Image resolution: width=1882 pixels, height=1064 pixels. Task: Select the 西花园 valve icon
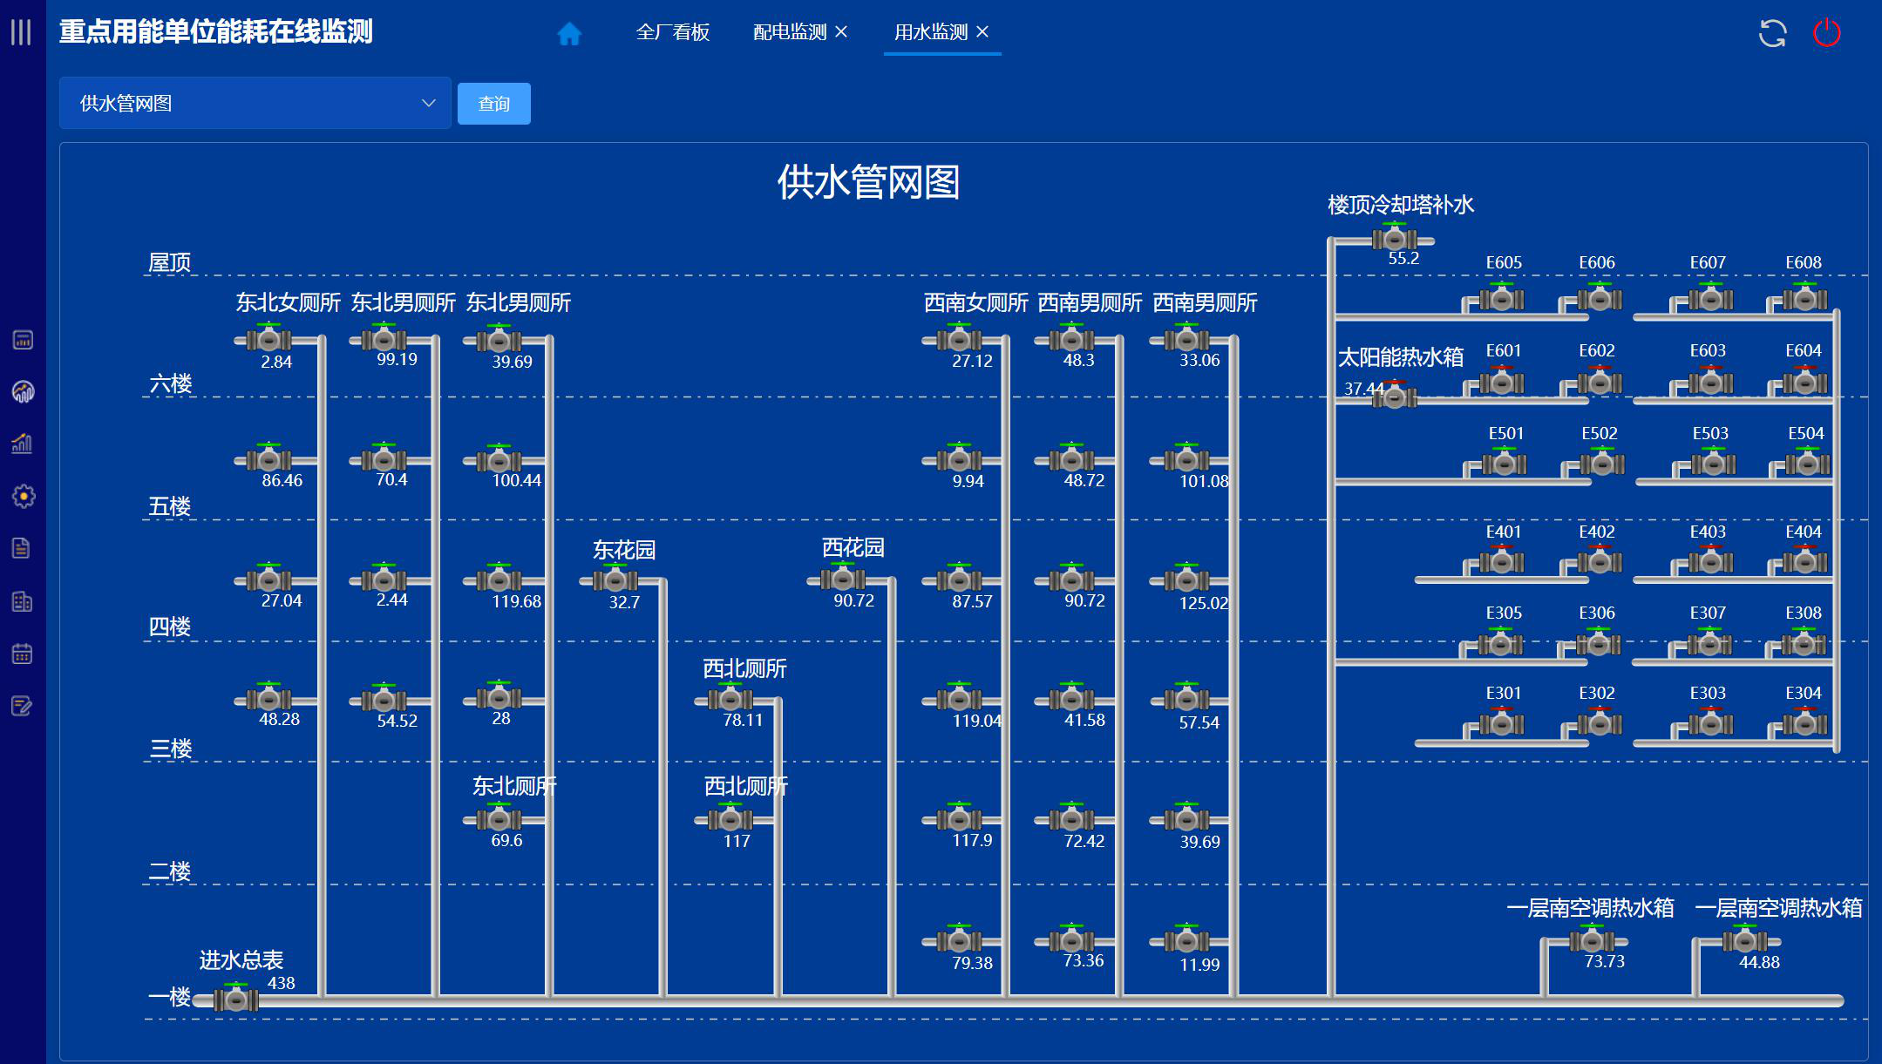(x=843, y=579)
